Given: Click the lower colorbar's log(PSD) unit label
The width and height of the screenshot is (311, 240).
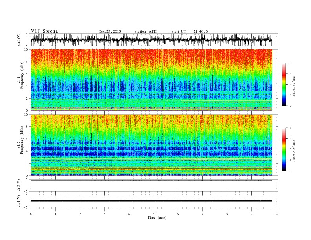Looking at the screenshot, I should tap(294, 151).
